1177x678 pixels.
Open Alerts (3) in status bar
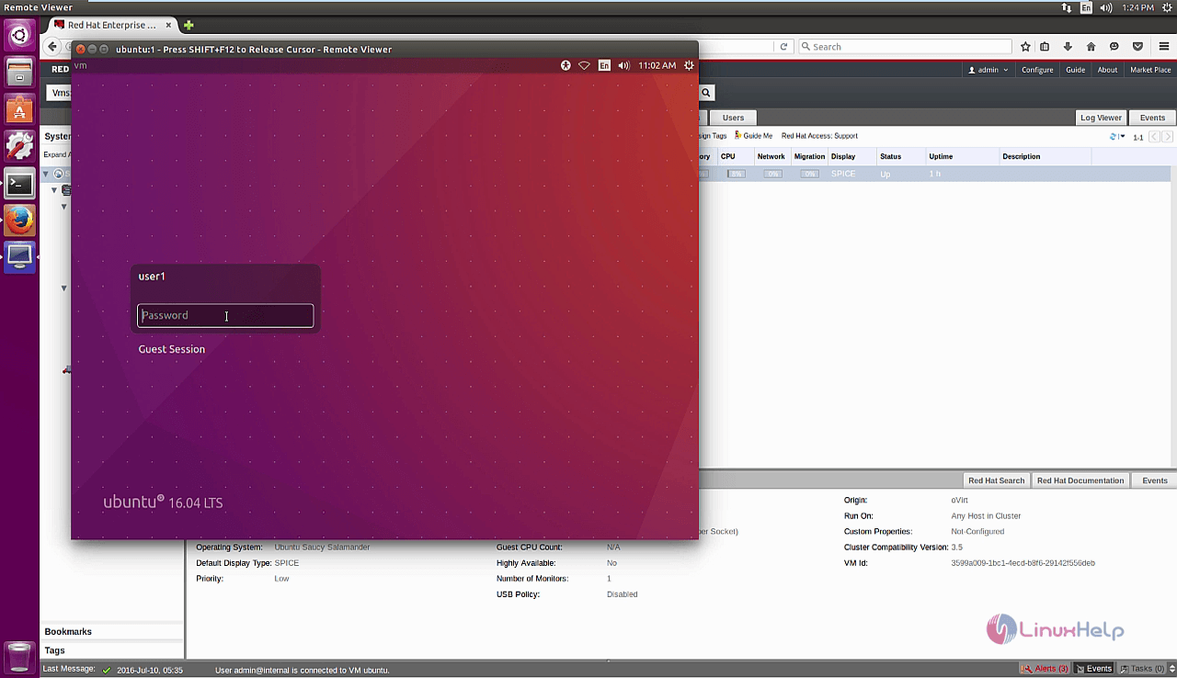coord(1045,669)
